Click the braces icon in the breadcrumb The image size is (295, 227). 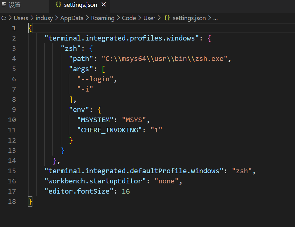point(167,18)
